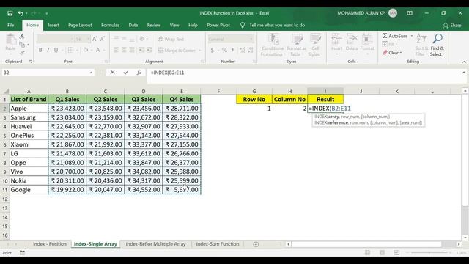This screenshot has height=264, width=469.
Task: Select column F header
Action: [x=218, y=91]
